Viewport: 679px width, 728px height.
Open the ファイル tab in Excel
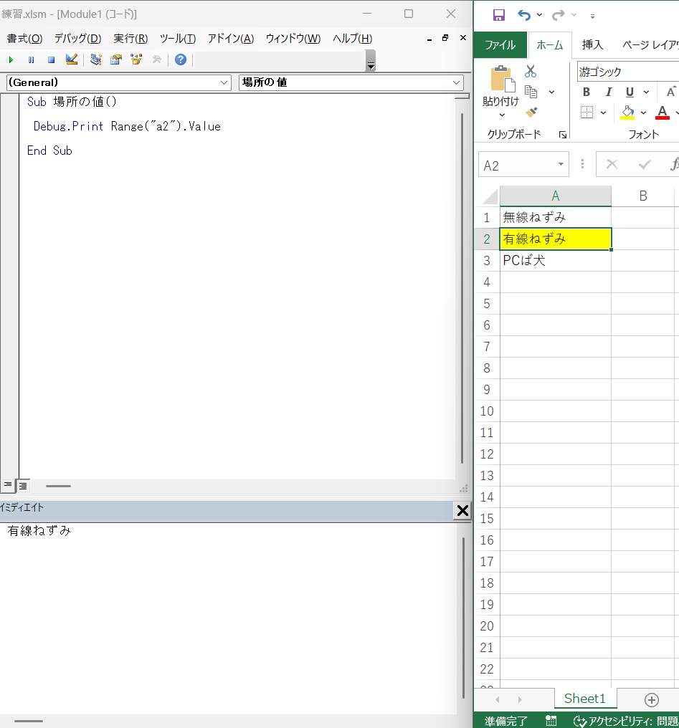[500, 44]
